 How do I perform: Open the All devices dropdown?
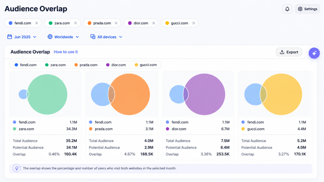click(106, 37)
